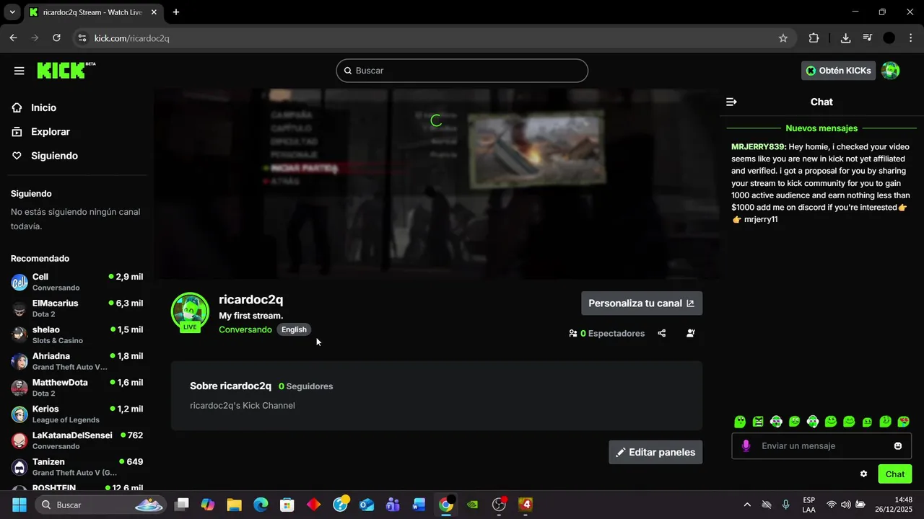The width and height of the screenshot is (924, 519).
Task: Open the user profile avatar menu
Action: point(891,71)
